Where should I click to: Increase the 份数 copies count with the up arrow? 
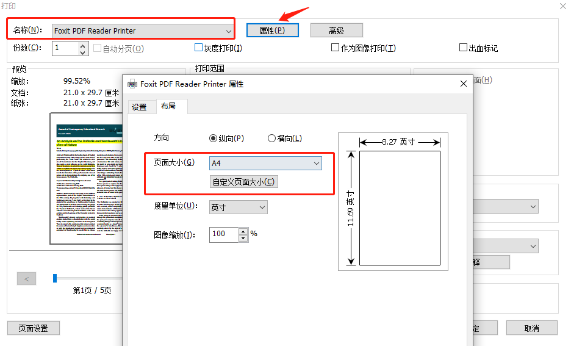point(83,45)
